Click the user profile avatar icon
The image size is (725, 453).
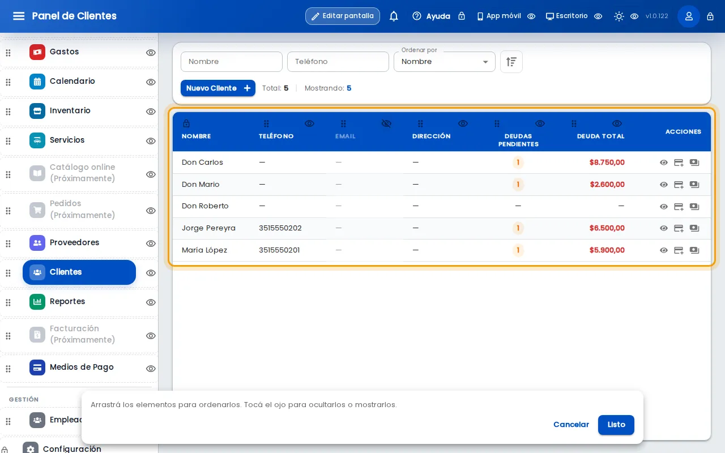[689, 16]
